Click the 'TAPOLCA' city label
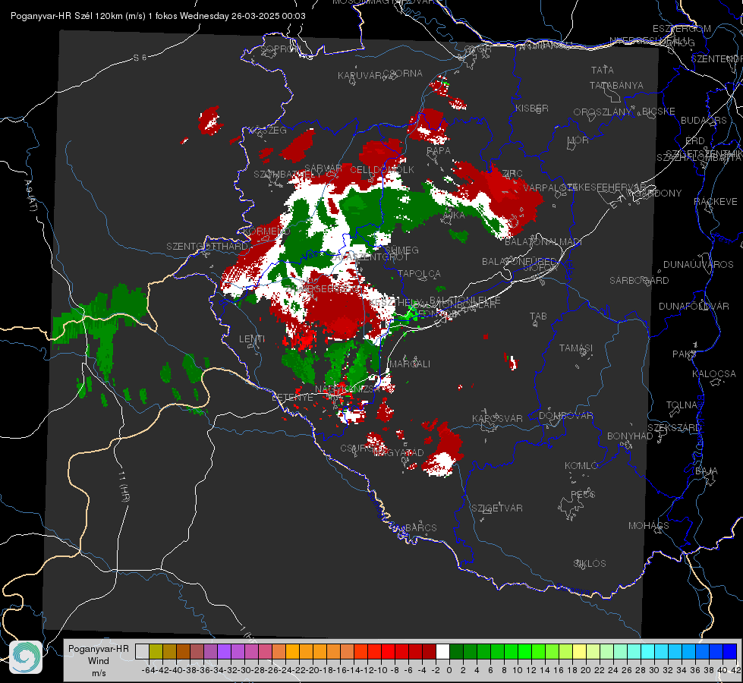 420,273
